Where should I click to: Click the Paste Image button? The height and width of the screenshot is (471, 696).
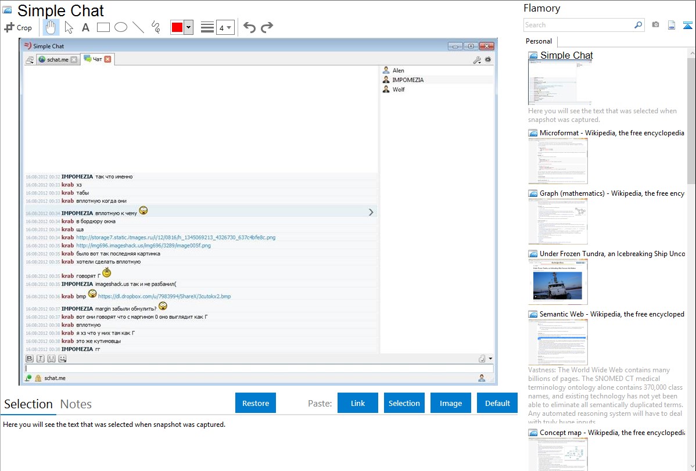point(450,403)
